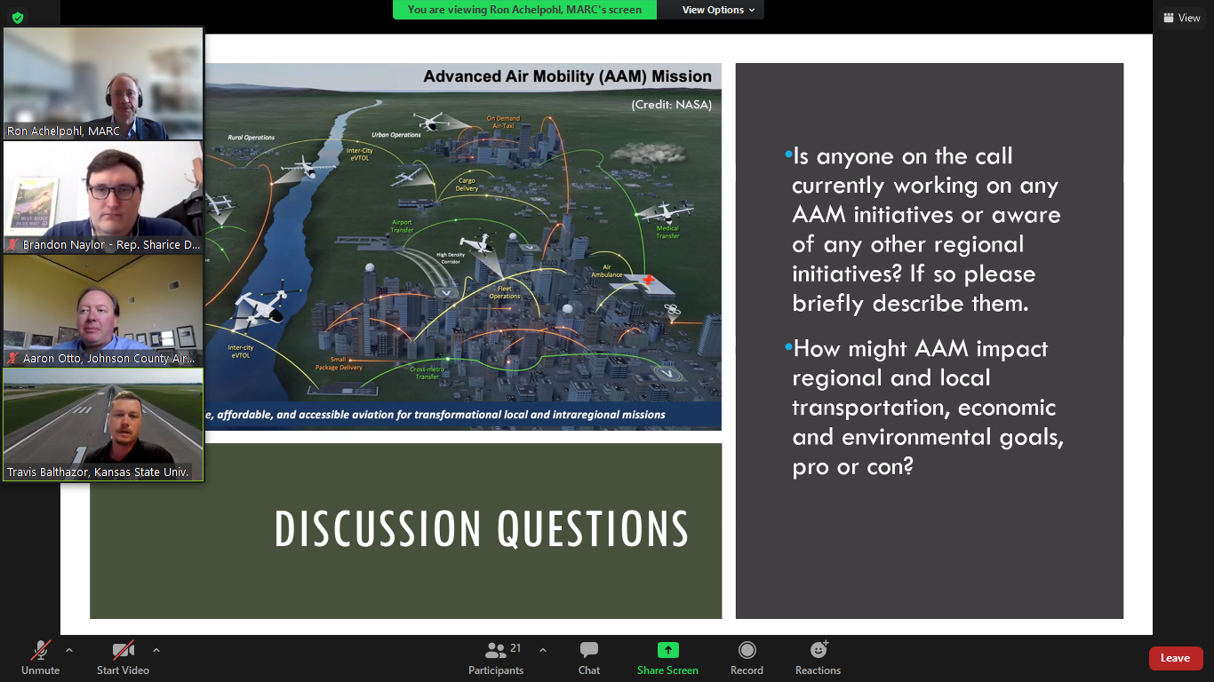Click the 'Cargo Delivery' label in the graphic

click(x=467, y=185)
